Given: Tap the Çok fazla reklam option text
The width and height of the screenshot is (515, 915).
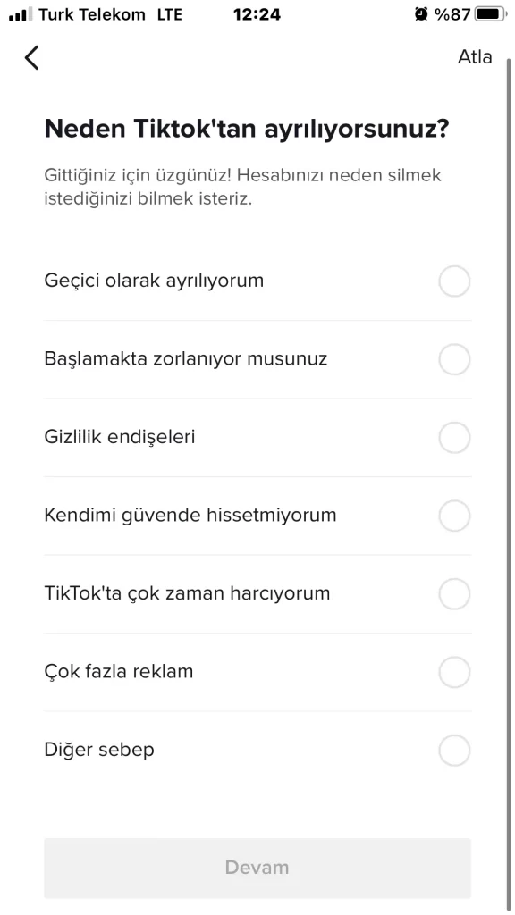Looking at the screenshot, I should click(x=119, y=671).
